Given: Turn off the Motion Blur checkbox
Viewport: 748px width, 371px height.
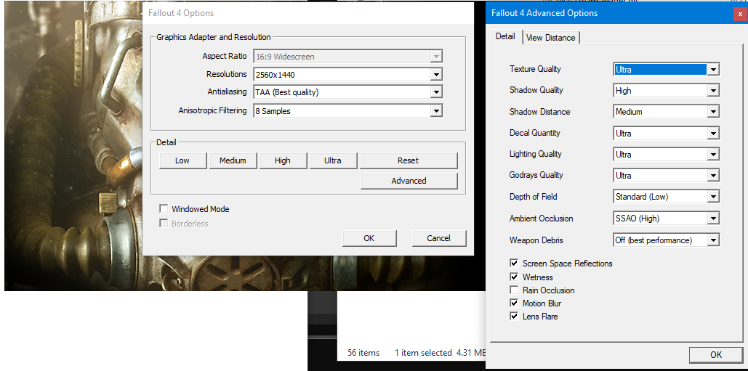Looking at the screenshot, I should (514, 303).
